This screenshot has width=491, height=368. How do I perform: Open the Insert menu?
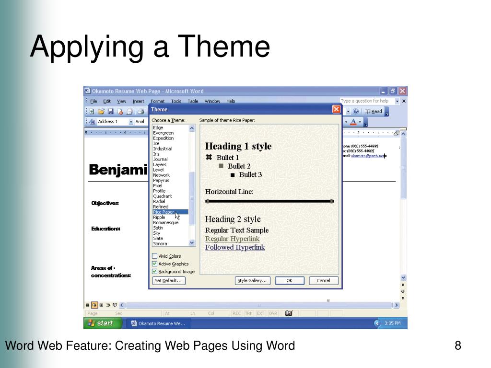click(139, 102)
